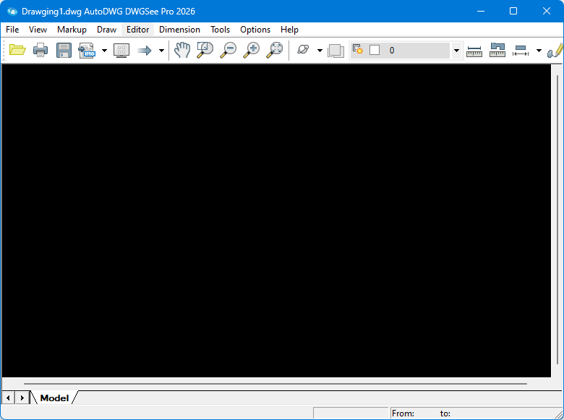Click the 3D orbit icon
Screen dimensions: 564x420
coord(303,49)
